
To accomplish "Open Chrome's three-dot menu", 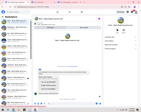I will pos(138,7).
